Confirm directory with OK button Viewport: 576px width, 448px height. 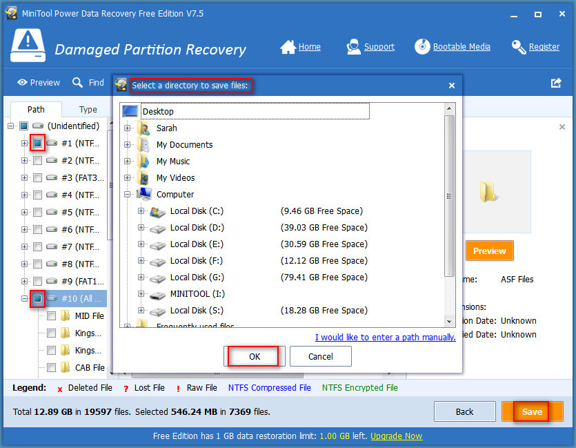[x=255, y=356]
